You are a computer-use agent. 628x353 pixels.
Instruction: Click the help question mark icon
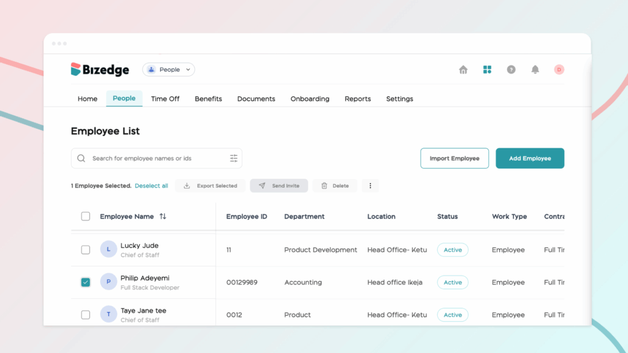point(511,70)
